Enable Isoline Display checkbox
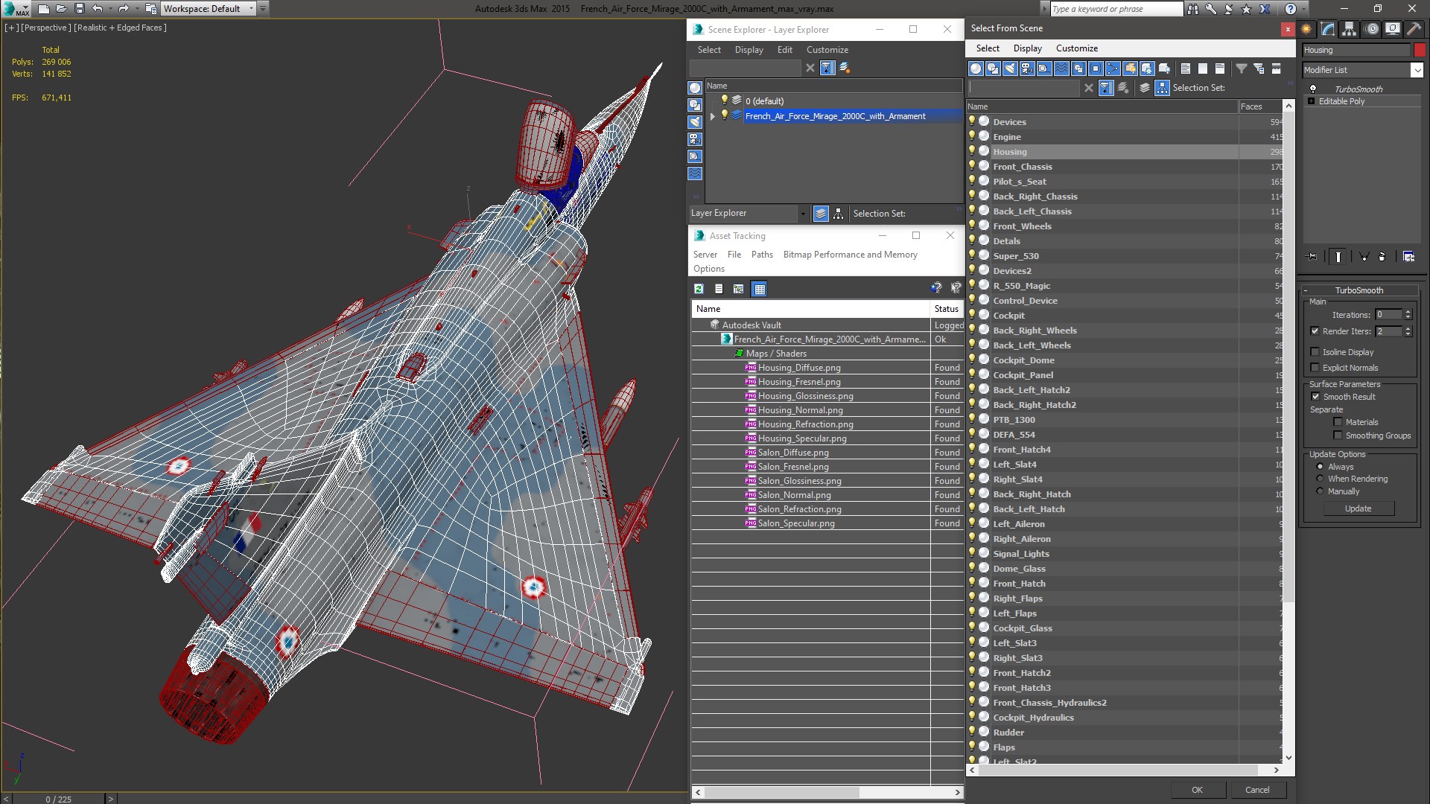This screenshot has height=804, width=1430. [1315, 352]
